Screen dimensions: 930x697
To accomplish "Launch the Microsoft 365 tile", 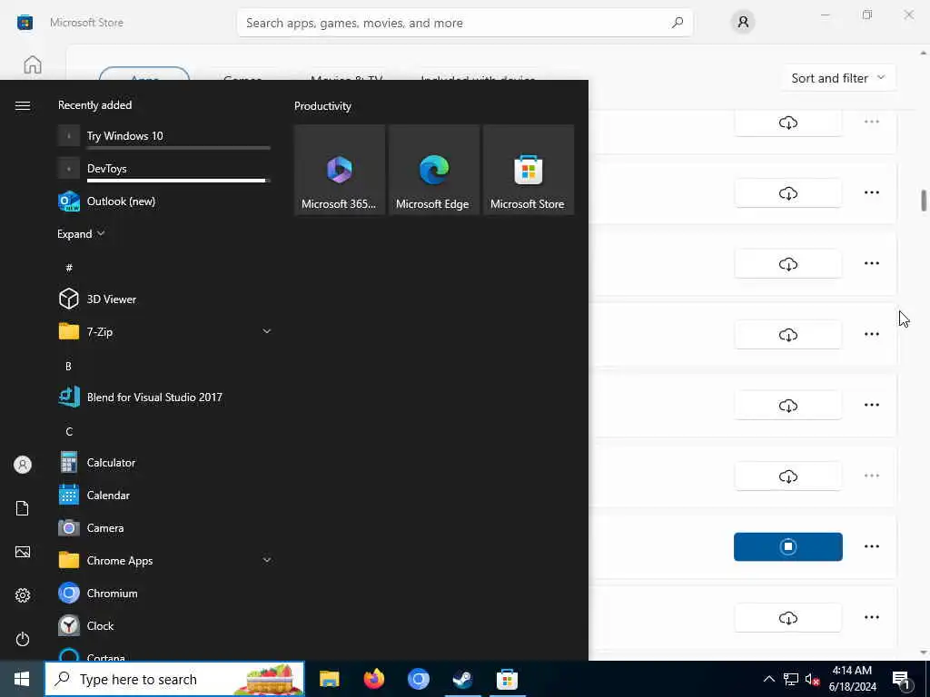I will (340, 170).
